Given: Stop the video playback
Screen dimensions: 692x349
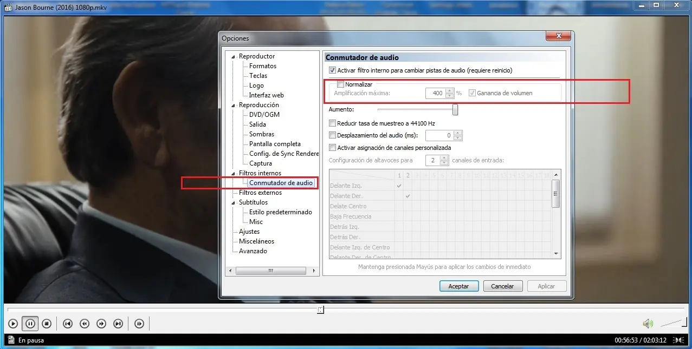Looking at the screenshot, I should (x=47, y=324).
